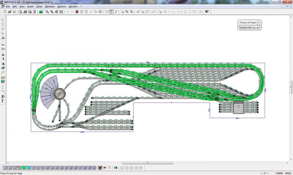This screenshot has height=175, width=293.
Task: Toggle layer 1 button in bottom bar
Action: pyautogui.click(x=5, y=168)
